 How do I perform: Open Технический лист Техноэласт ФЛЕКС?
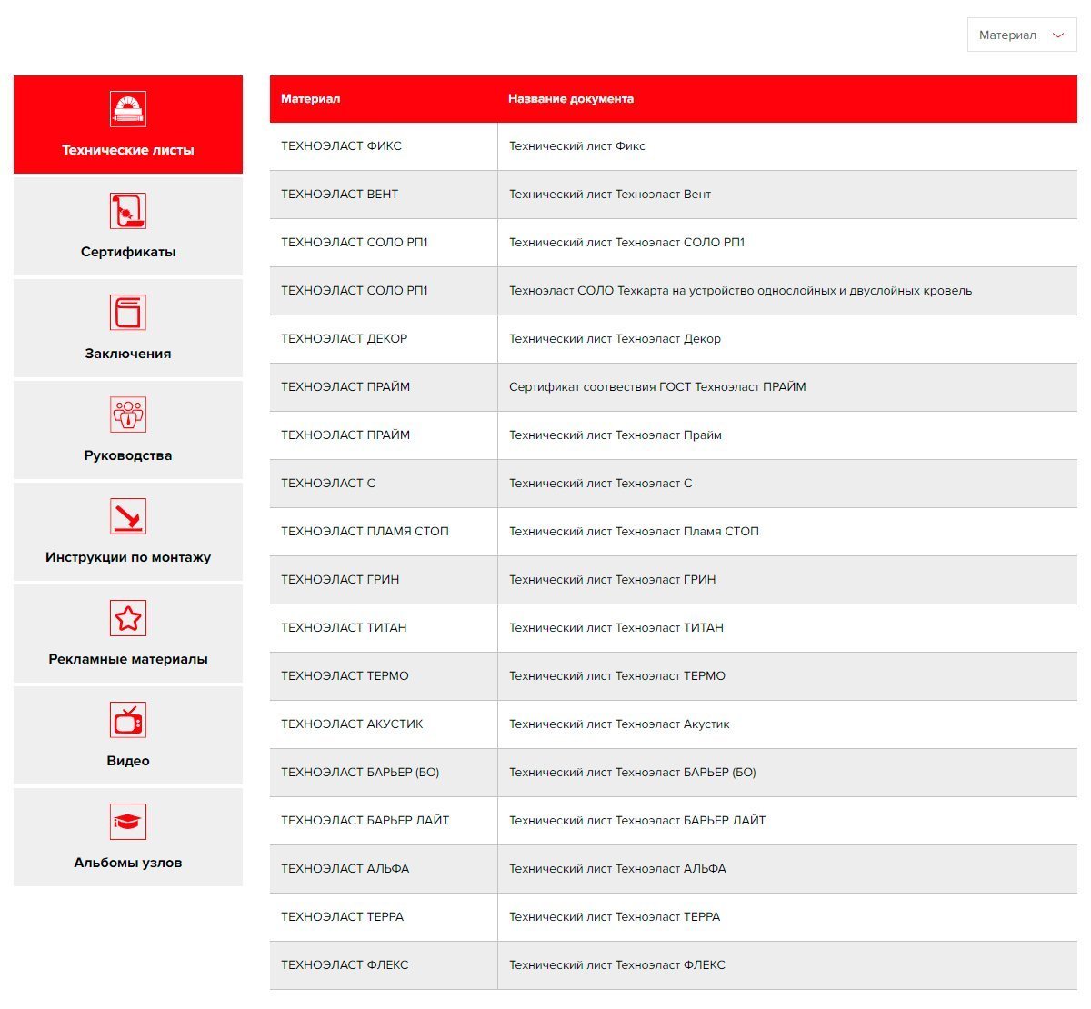tap(617, 965)
